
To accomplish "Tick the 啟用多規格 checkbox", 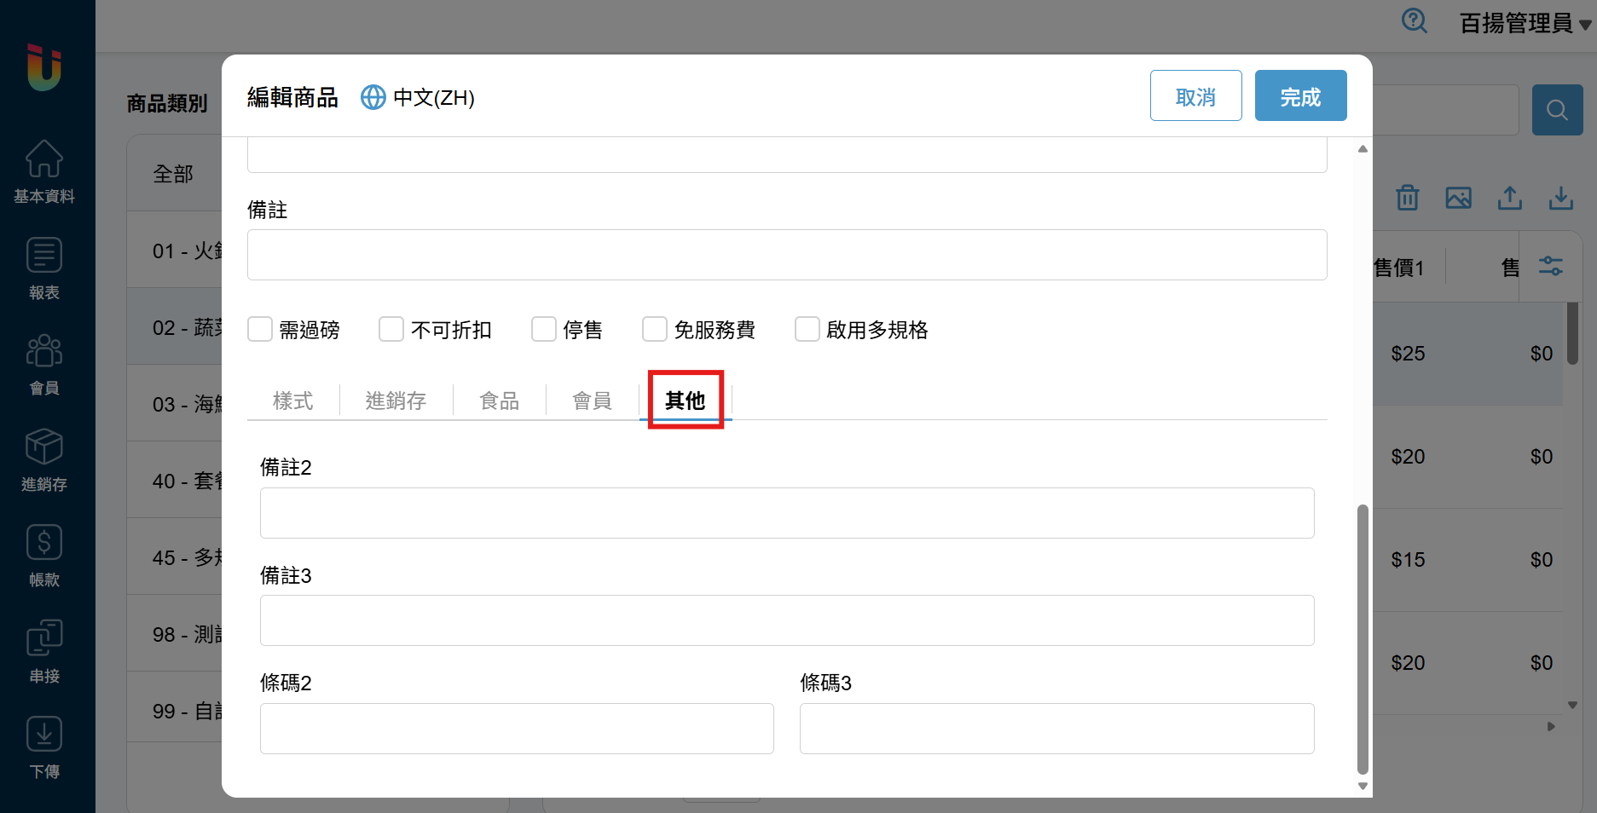I will point(807,330).
